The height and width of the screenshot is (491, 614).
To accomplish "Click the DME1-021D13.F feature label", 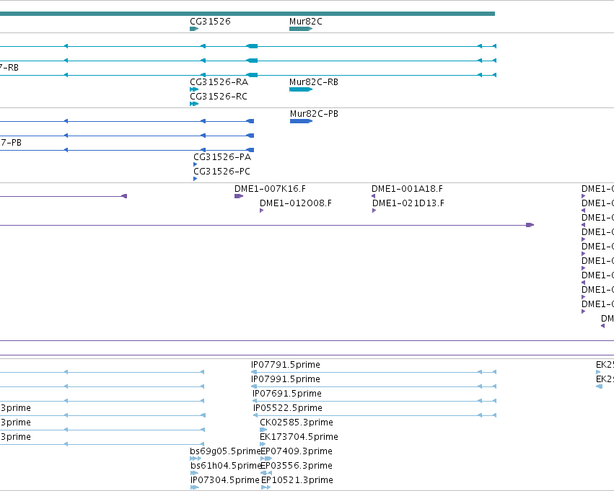I will (408, 203).
